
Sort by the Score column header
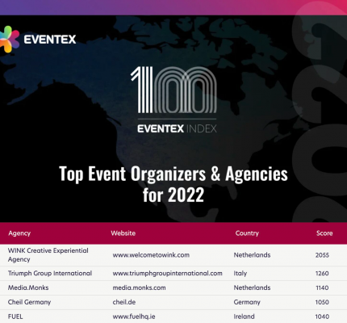(x=324, y=233)
